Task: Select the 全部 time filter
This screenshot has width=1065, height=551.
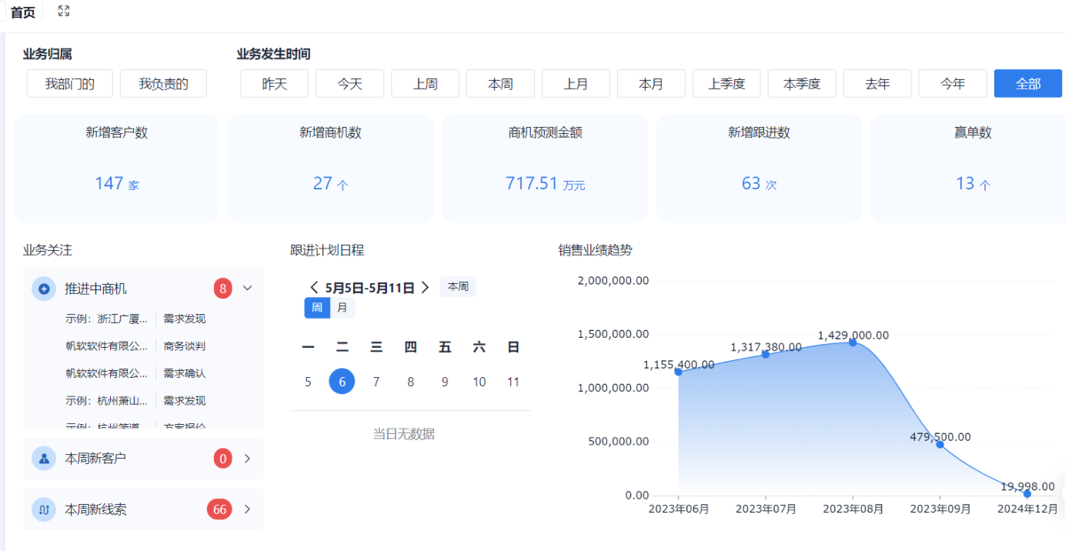Action: pyautogui.click(x=1028, y=83)
